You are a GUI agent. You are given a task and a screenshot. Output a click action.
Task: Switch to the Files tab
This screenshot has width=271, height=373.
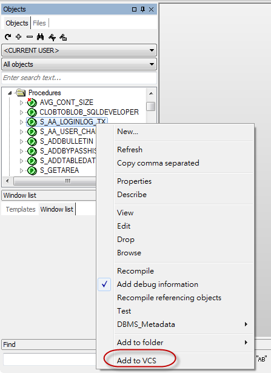click(x=39, y=23)
